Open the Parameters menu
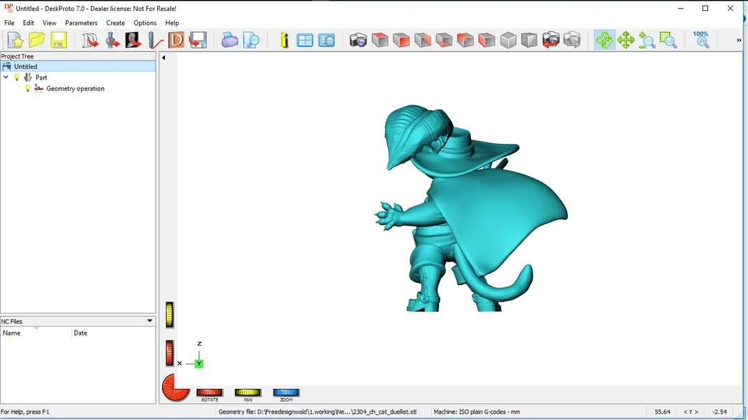Viewport: 748px width, 420px height. (81, 23)
